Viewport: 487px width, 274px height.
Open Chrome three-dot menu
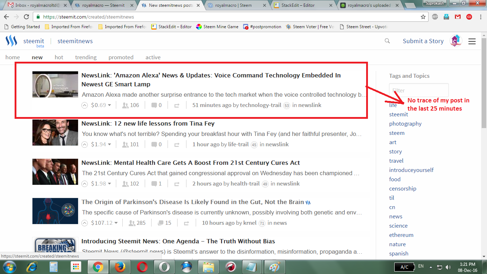pyautogui.click(x=481, y=17)
